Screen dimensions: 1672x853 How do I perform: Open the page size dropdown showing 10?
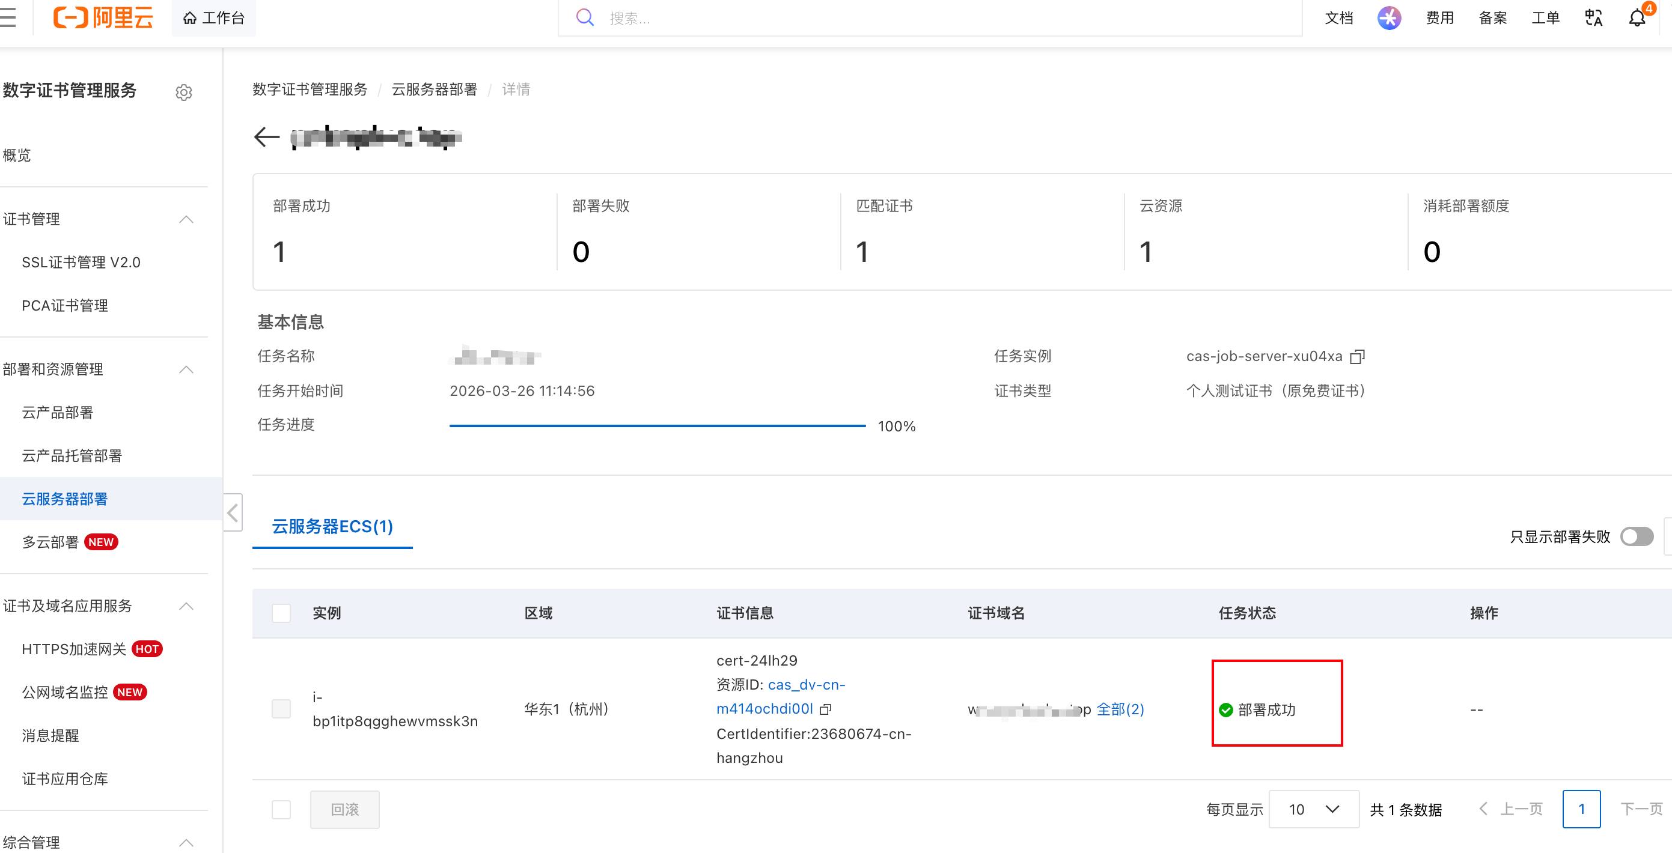1313,809
